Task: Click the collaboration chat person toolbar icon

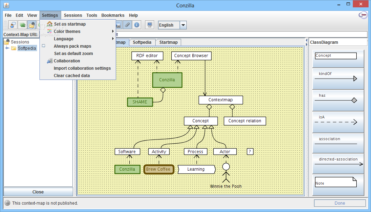Action: coord(13,25)
